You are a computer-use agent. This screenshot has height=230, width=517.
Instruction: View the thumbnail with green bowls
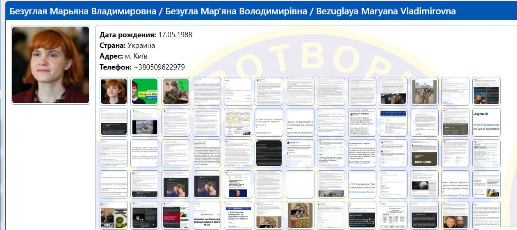tap(114, 215)
